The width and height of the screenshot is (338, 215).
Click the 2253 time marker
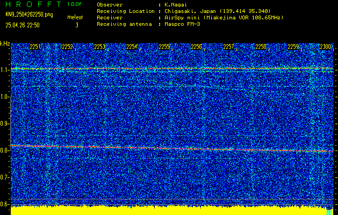pos(99,47)
